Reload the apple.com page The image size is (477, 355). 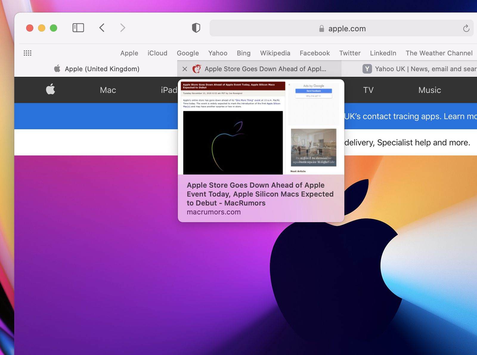click(466, 28)
